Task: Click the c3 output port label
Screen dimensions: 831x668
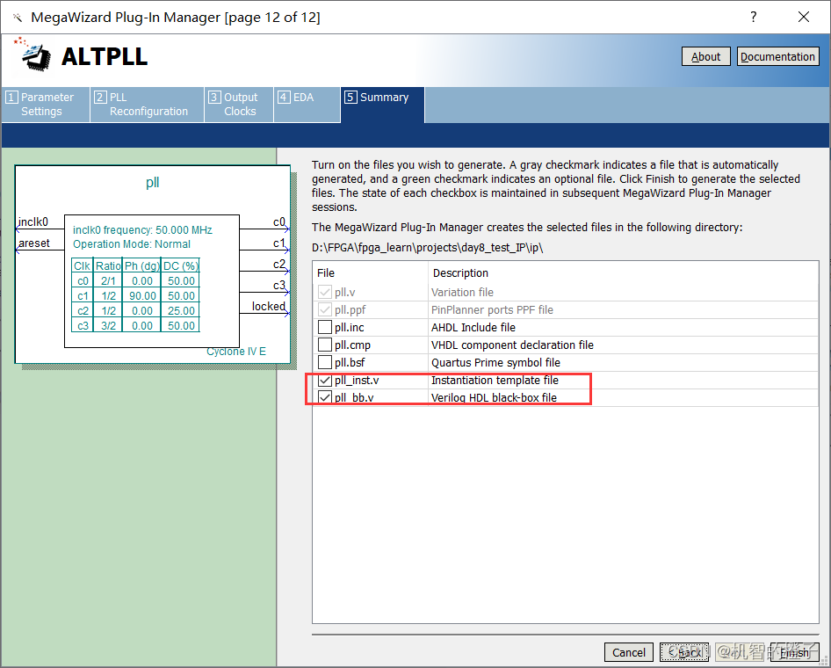Action: (x=278, y=286)
